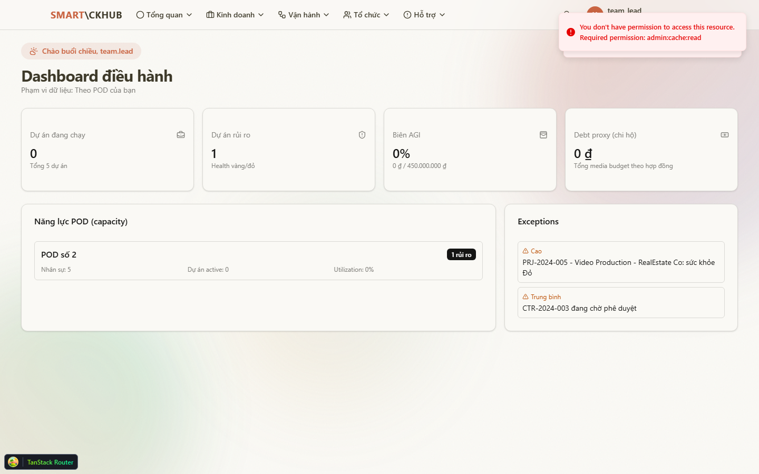Click the cloud-sun icon in the greeting badge
The image size is (759, 474).
pos(34,51)
